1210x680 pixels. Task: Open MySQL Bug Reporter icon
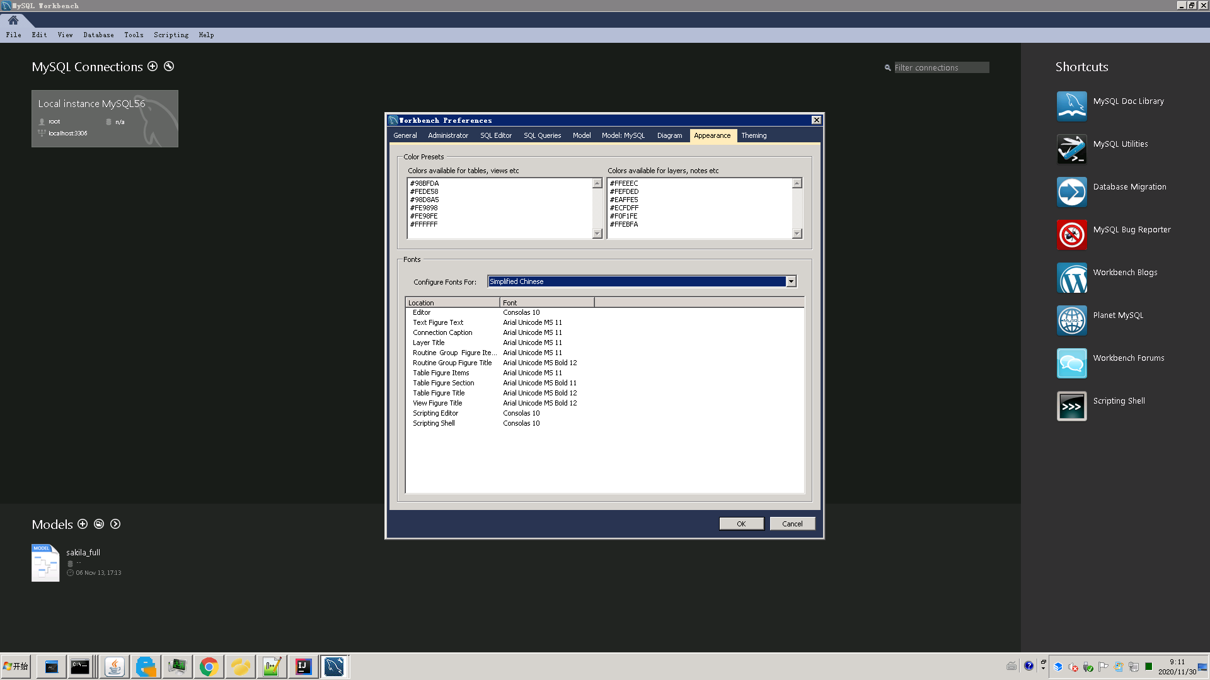pos(1071,234)
